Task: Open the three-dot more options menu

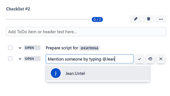Action: (161, 19)
